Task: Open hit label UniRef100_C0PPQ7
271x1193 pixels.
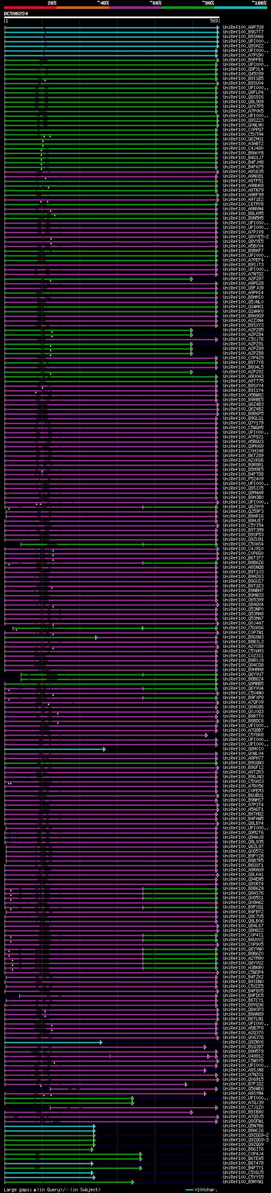Action: pyautogui.click(x=243, y=129)
